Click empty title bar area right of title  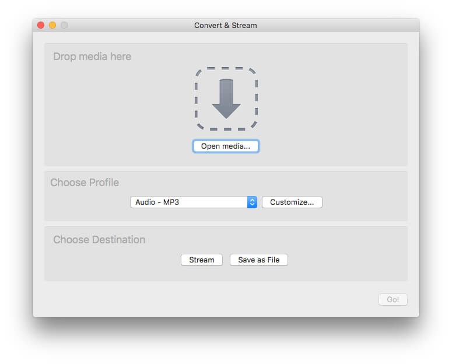pyautogui.click(x=338, y=26)
